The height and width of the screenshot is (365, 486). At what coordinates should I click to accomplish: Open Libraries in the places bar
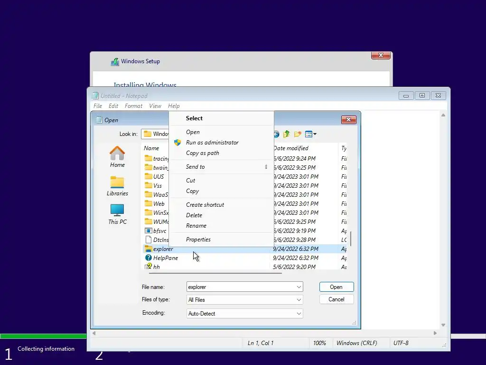tap(117, 186)
